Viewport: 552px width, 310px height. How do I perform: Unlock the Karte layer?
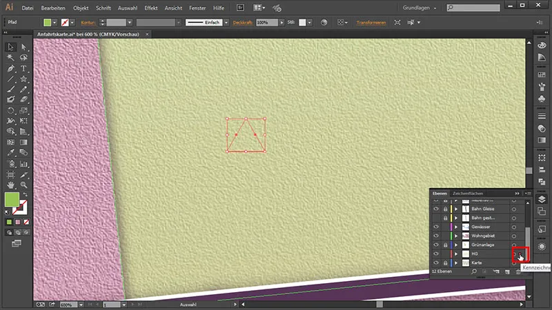click(x=445, y=262)
